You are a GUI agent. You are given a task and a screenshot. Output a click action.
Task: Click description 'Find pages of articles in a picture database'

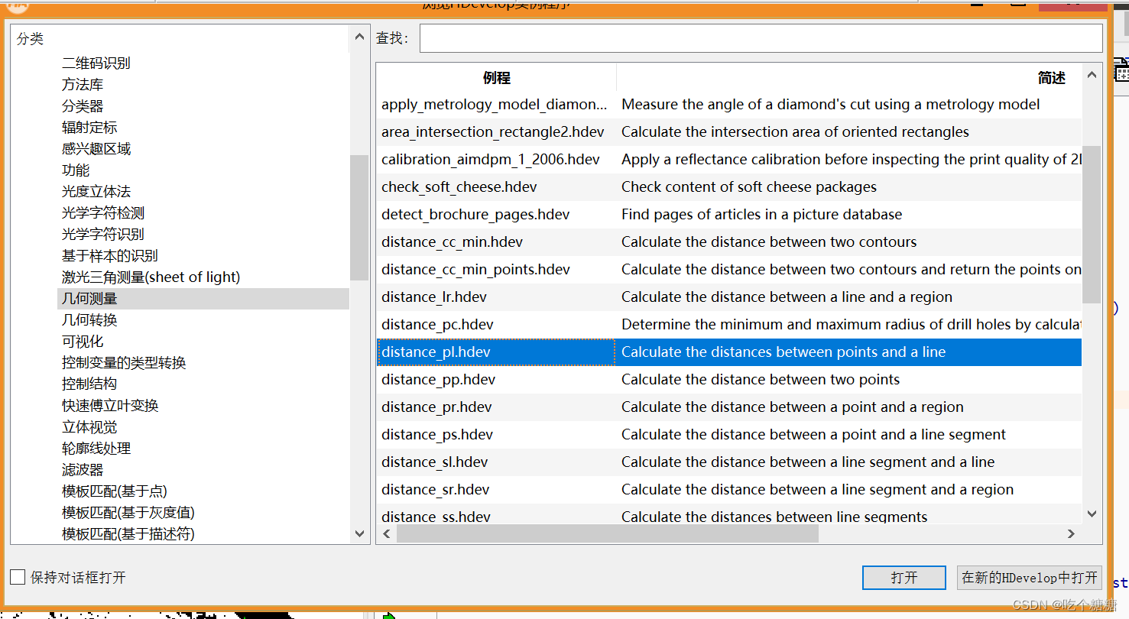pyautogui.click(x=761, y=215)
